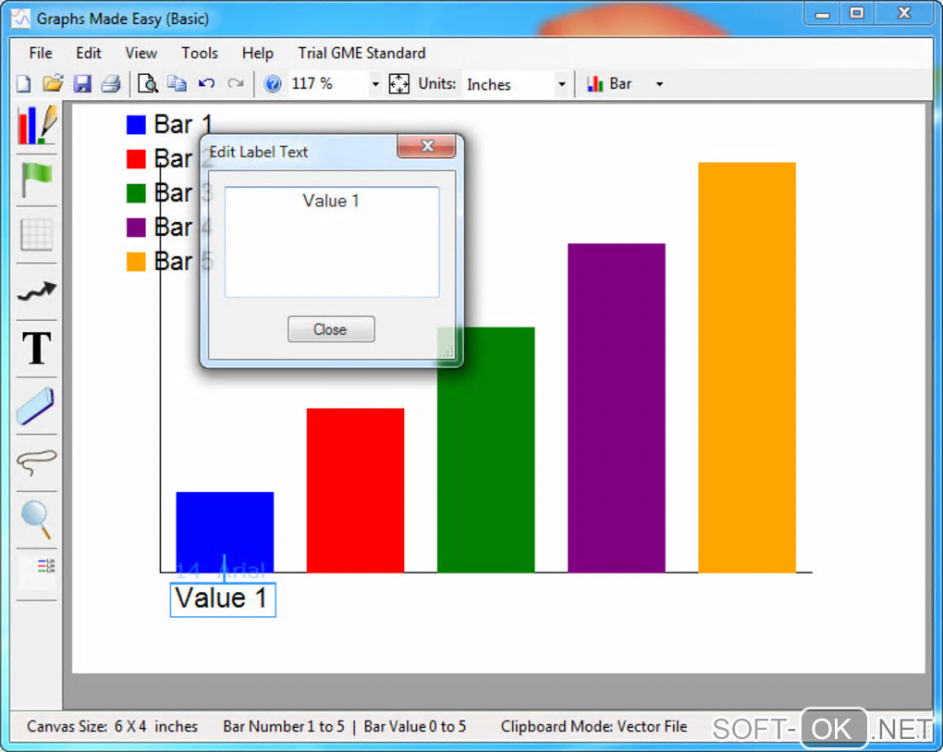Image resolution: width=943 pixels, height=752 pixels.
Task: Click the purple bar in the chart
Action: pyautogui.click(x=617, y=408)
